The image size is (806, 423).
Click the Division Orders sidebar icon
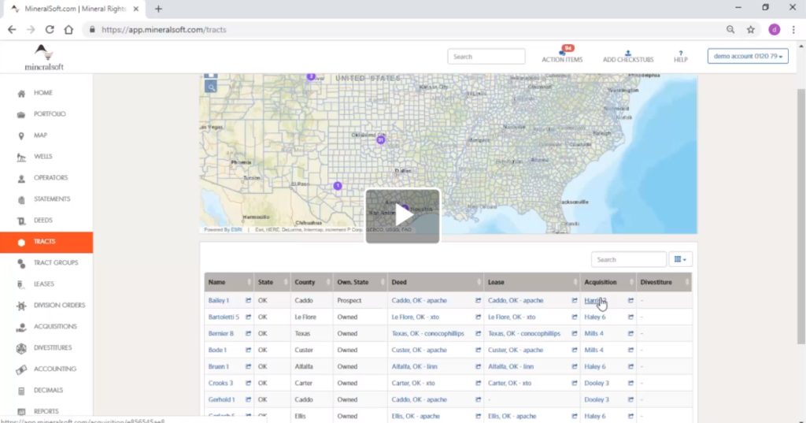tap(21, 306)
